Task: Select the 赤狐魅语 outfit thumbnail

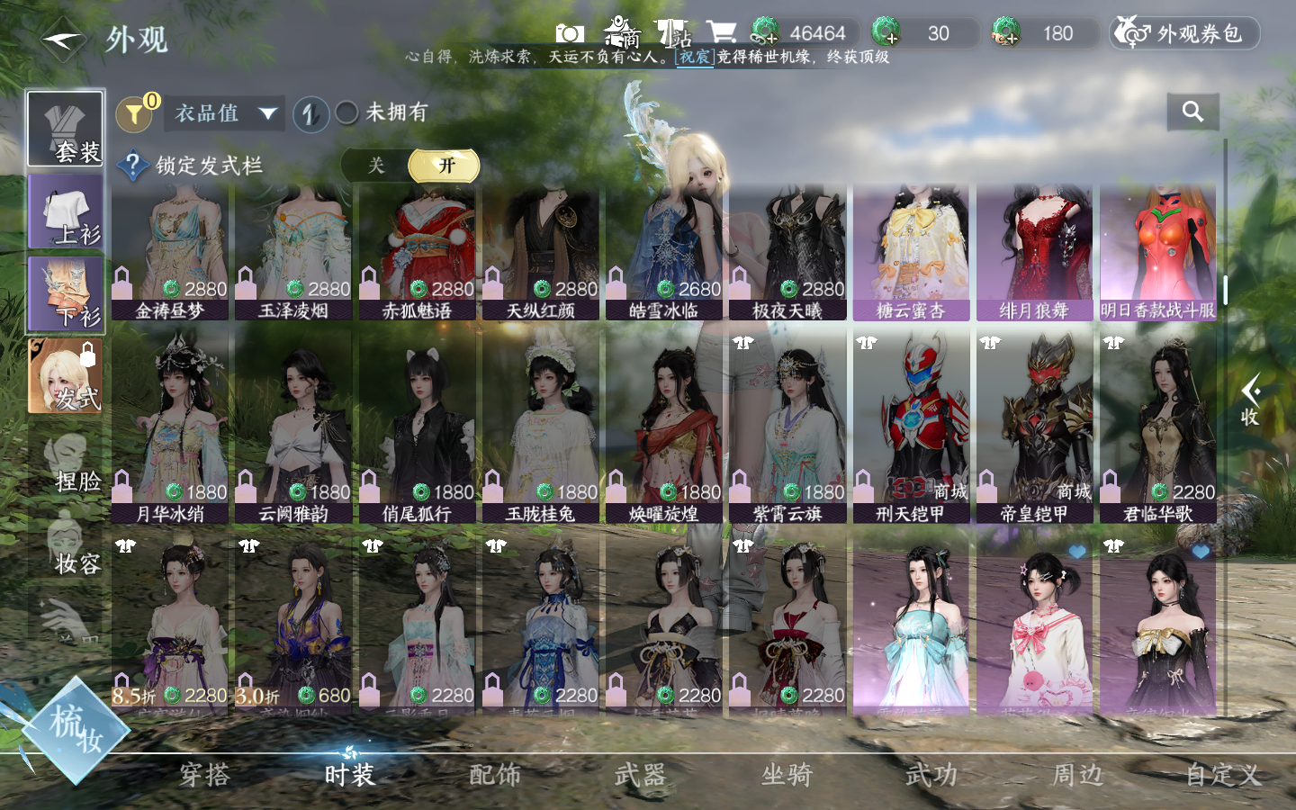Action: coord(417,252)
